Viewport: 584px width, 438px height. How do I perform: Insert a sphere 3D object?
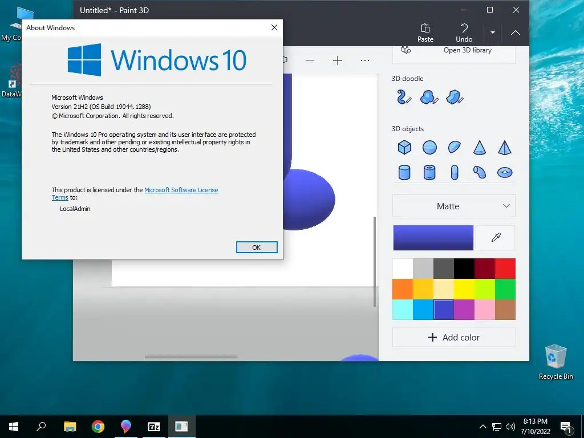(429, 148)
